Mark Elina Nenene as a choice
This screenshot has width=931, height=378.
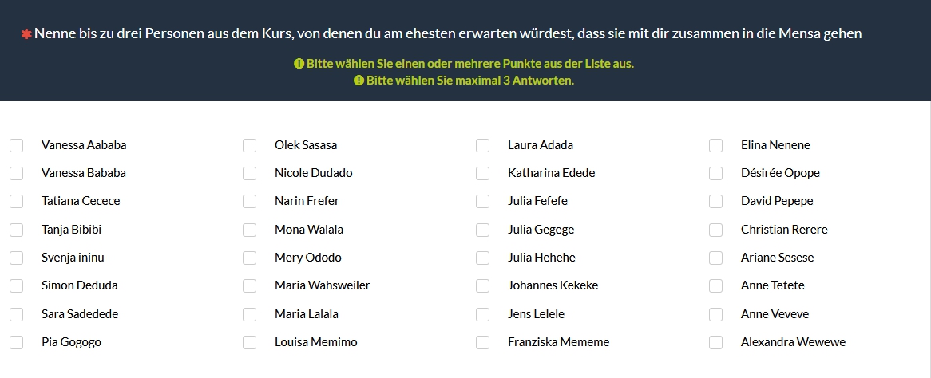(x=715, y=145)
